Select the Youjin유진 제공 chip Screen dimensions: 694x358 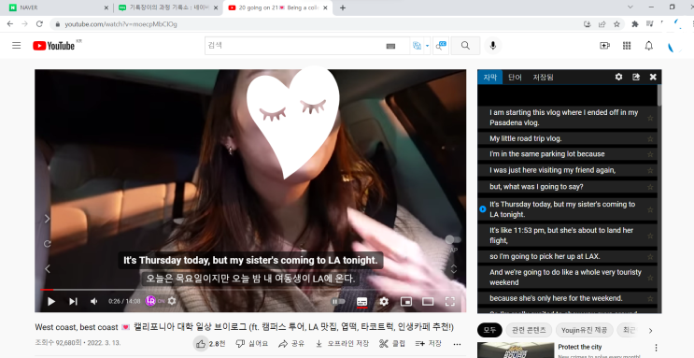pos(584,330)
